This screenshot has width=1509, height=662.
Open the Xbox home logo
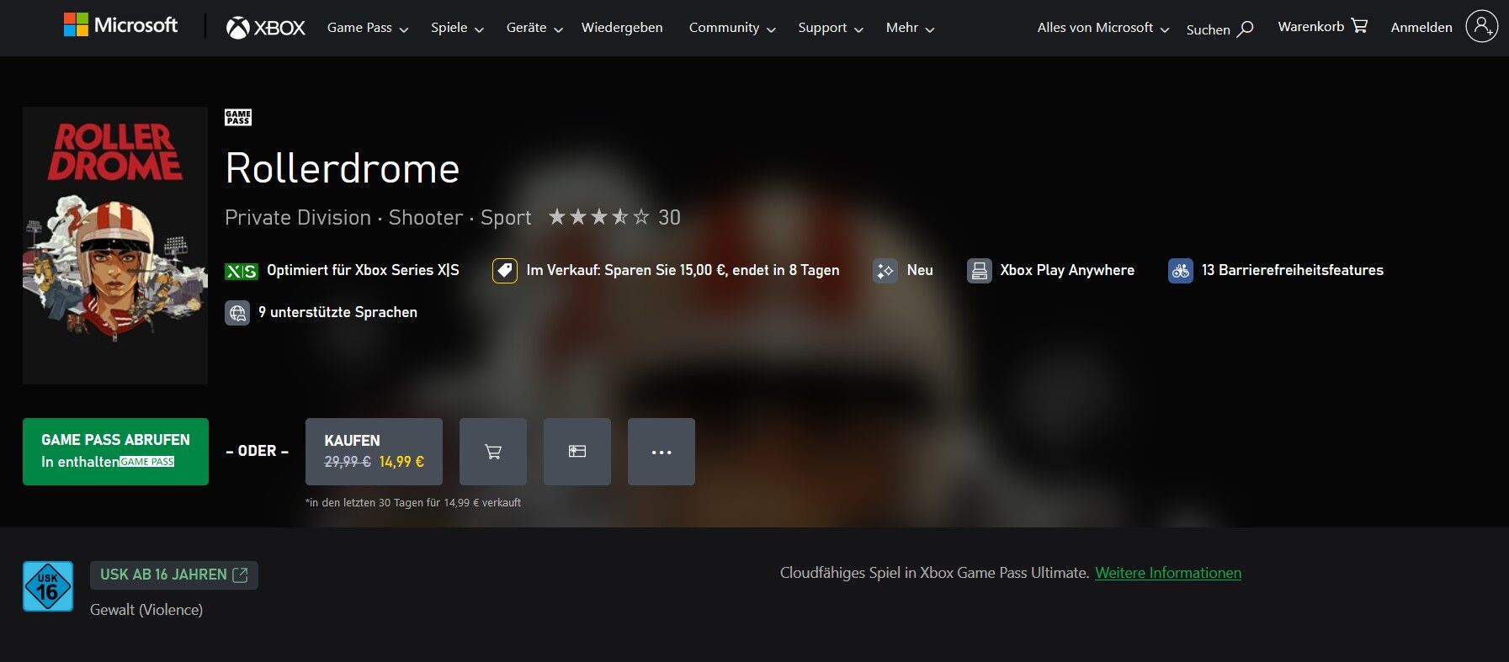pos(265,28)
